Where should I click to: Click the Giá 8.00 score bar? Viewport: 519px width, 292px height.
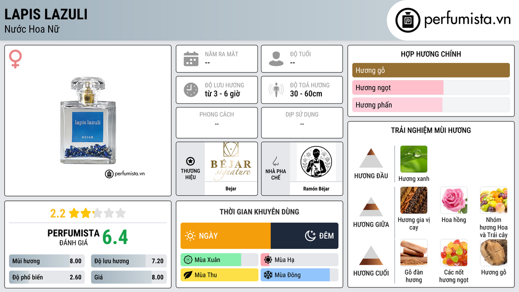point(129,277)
